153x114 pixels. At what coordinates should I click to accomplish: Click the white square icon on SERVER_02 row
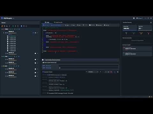coord(35,54)
